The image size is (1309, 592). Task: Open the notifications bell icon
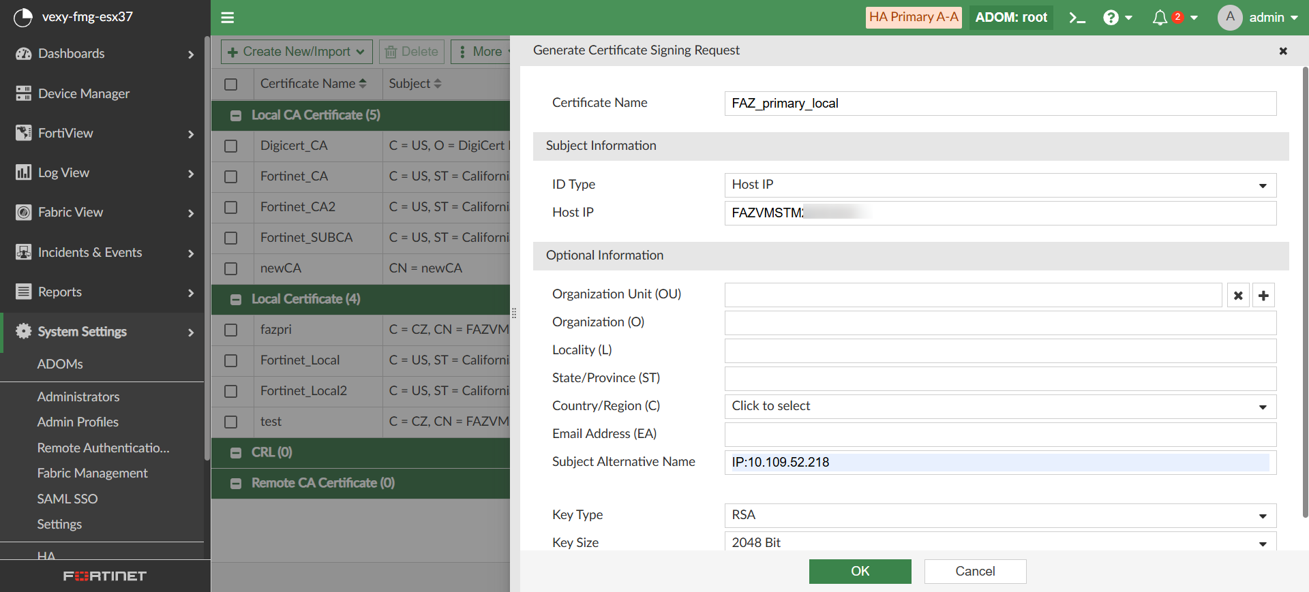(x=1160, y=18)
